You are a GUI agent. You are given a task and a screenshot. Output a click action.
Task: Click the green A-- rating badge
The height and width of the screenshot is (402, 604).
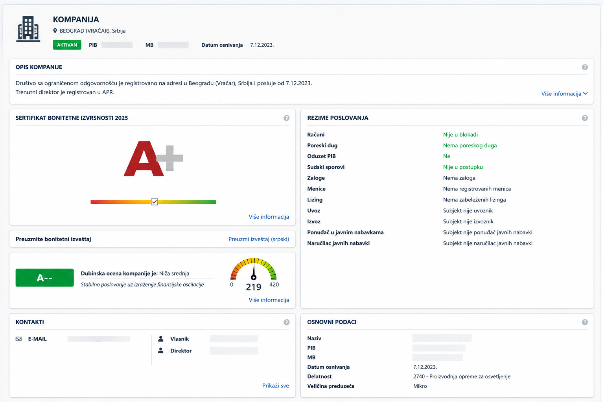tap(45, 278)
